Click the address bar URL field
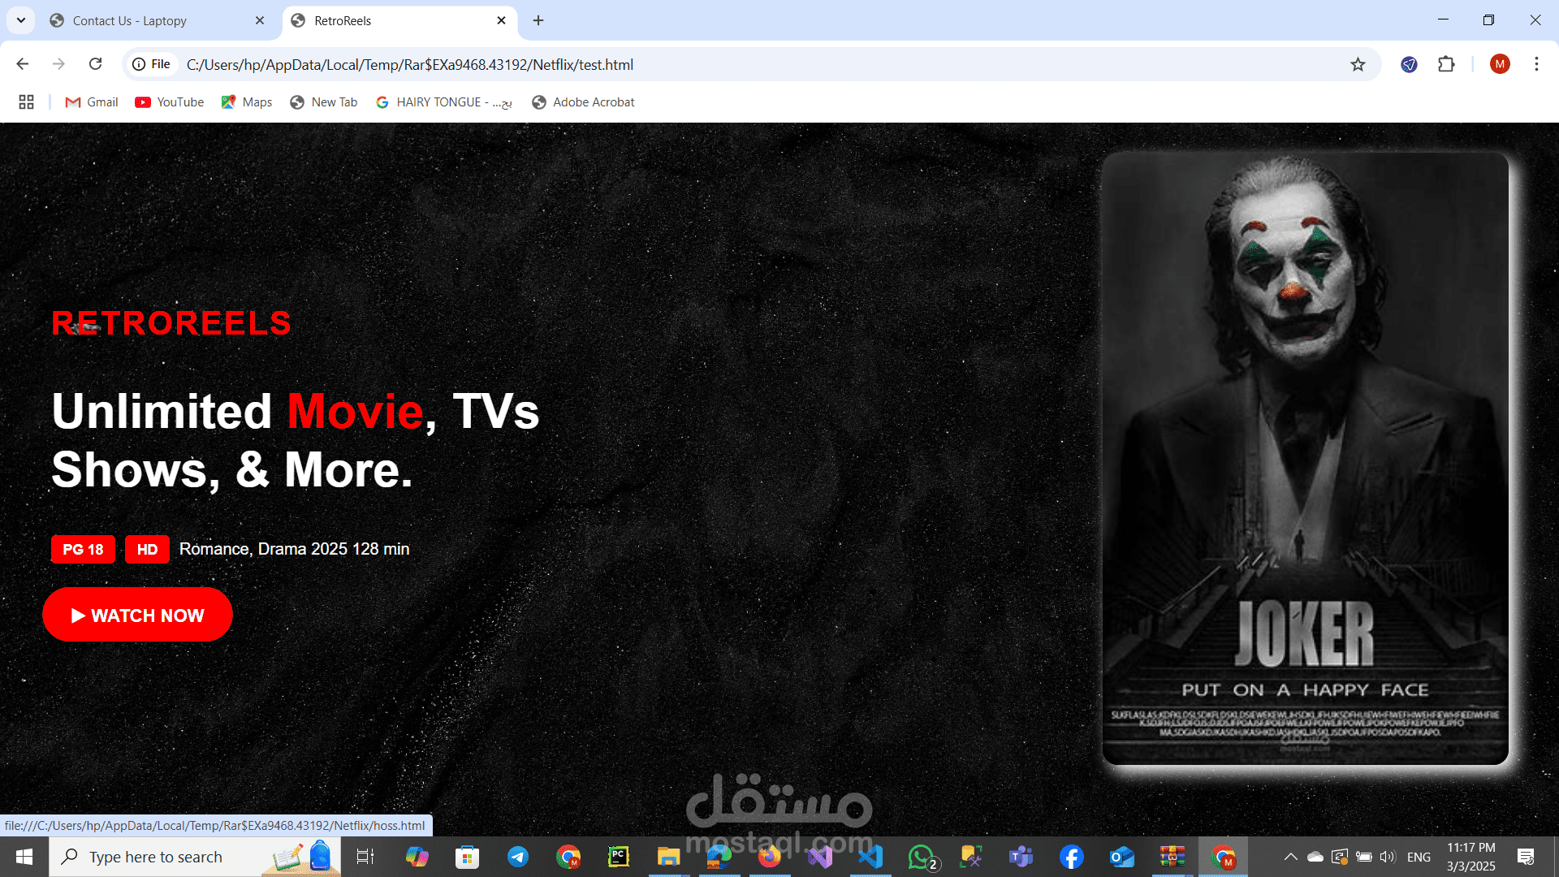Image resolution: width=1559 pixels, height=877 pixels. click(731, 64)
